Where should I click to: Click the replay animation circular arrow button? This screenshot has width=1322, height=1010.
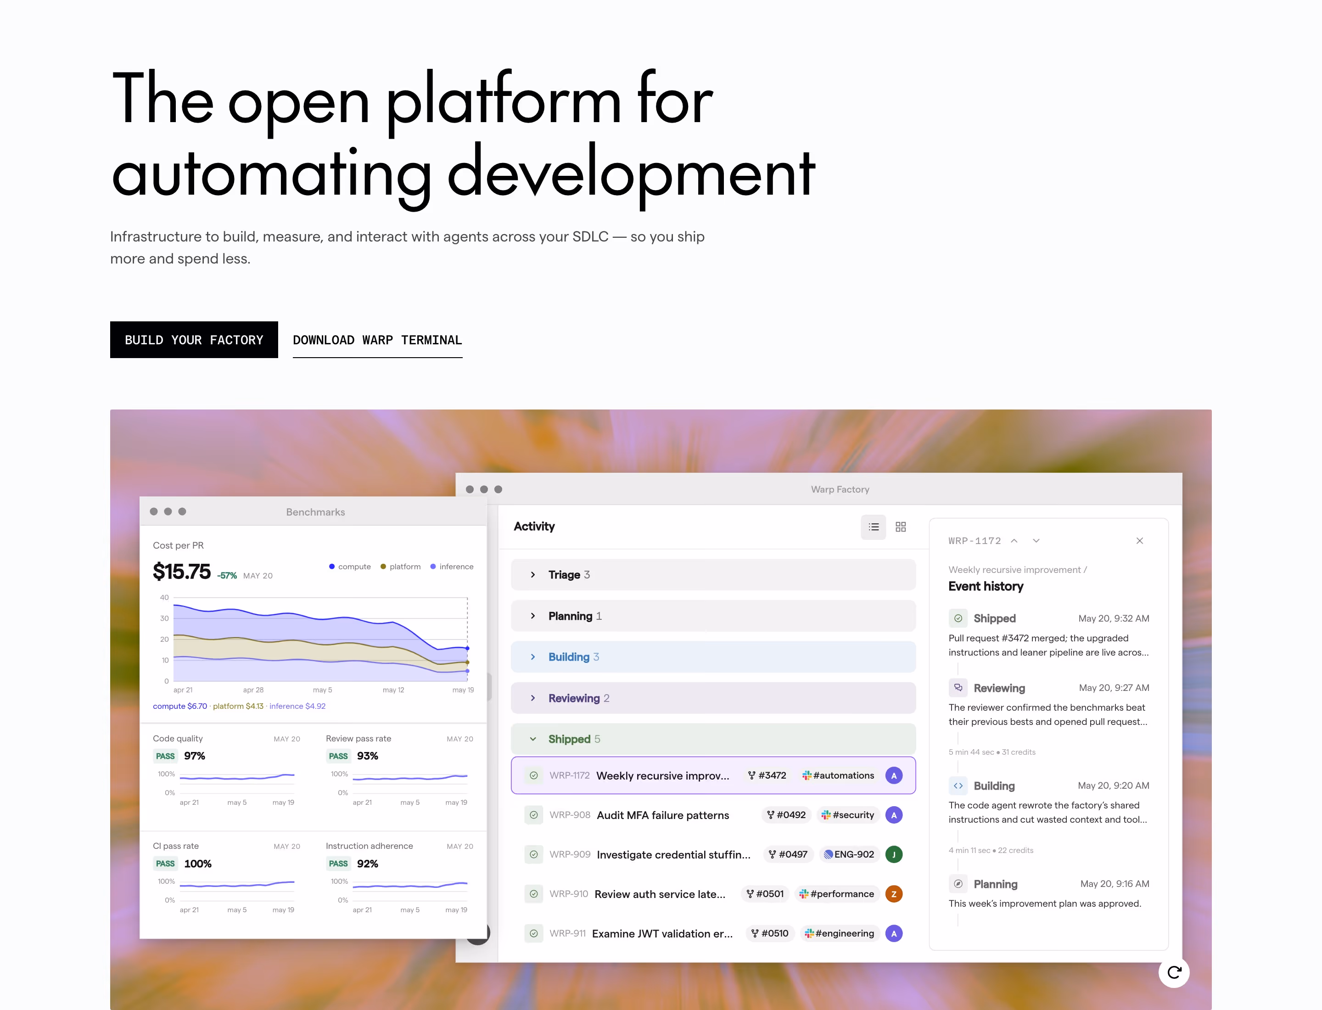(x=1174, y=971)
